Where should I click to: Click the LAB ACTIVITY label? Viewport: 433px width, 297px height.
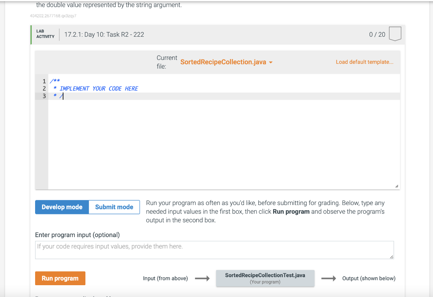pyautogui.click(x=45, y=34)
